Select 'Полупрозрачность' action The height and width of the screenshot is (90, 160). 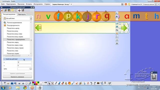(x=13, y=25)
